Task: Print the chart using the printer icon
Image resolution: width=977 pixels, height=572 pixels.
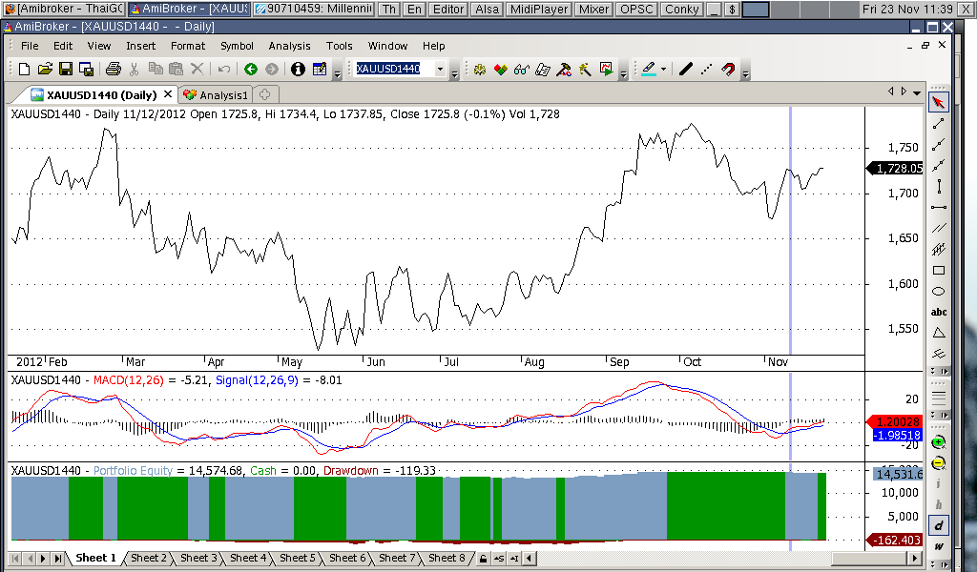Action: [x=113, y=69]
